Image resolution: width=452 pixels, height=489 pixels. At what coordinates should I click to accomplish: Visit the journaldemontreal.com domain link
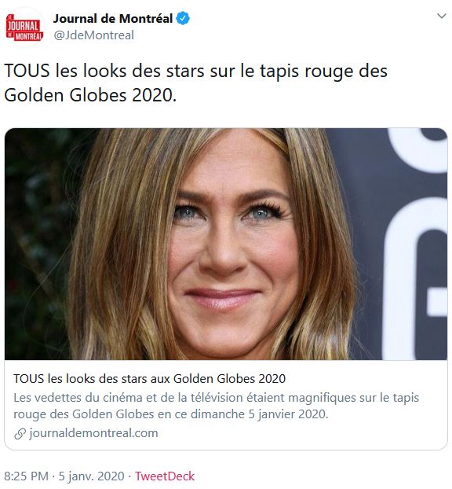click(x=93, y=433)
